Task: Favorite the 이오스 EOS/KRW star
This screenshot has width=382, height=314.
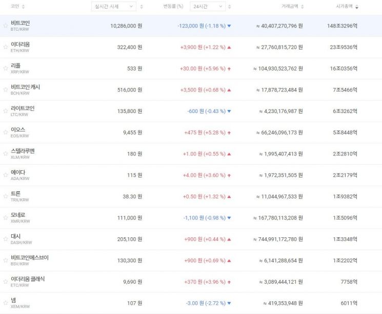Action: click(x=5, y=132)
